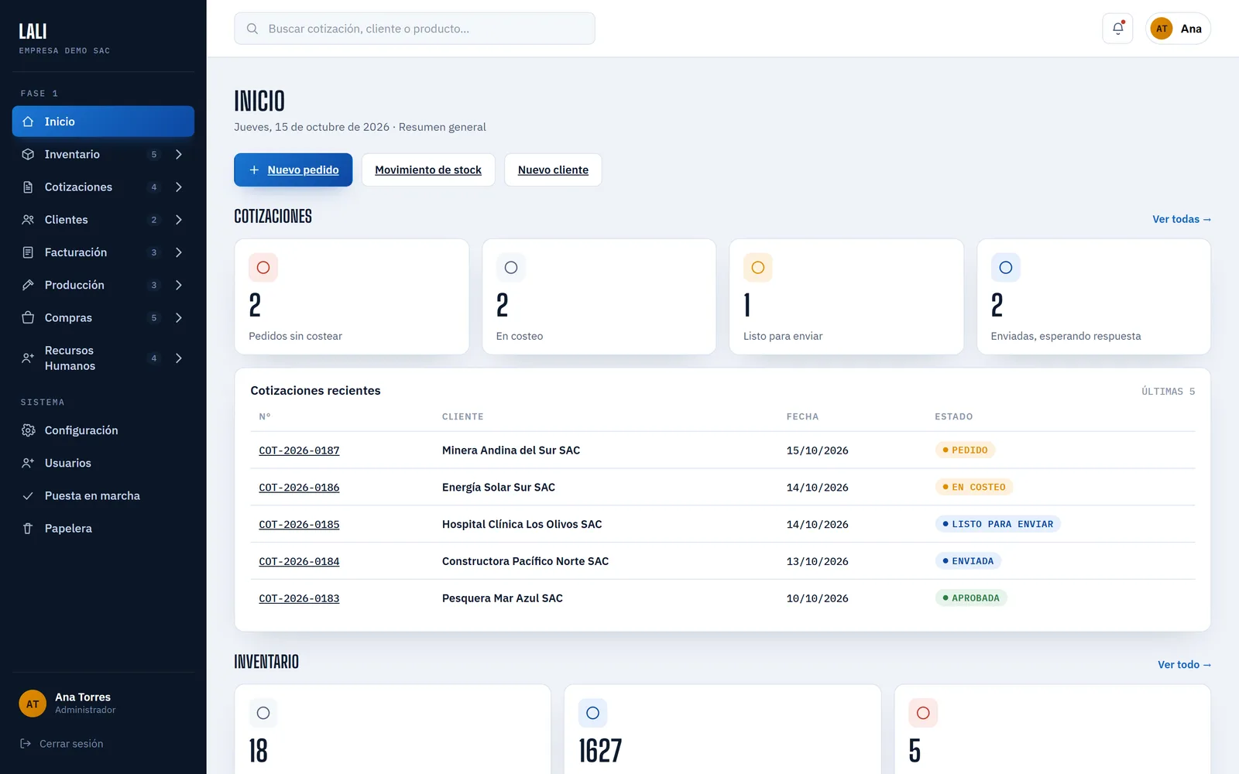Image resolution: width=1239 pixels, height=774 pixels.
Task: Click the red circle icon on Pedidos sin costear
Action: point(263,267)
